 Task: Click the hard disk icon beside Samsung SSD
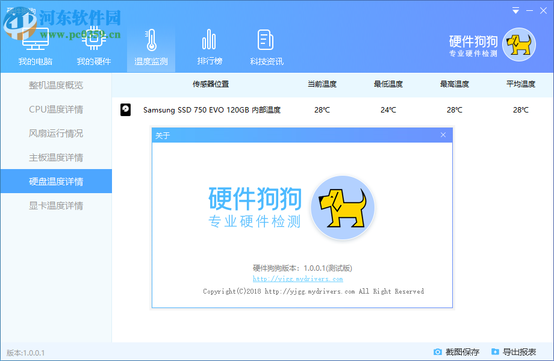(x=126, y=110)
